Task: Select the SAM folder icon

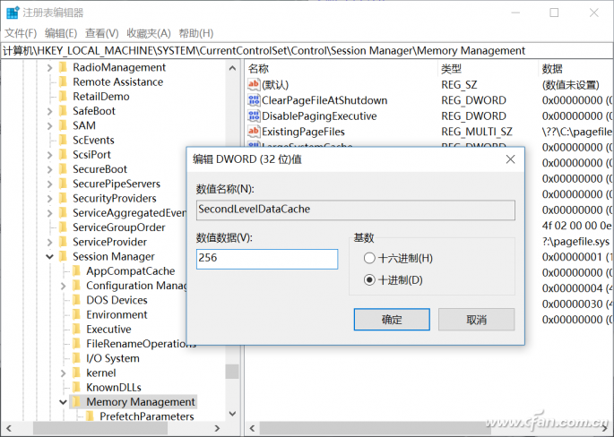Action: tap(63, 125)
